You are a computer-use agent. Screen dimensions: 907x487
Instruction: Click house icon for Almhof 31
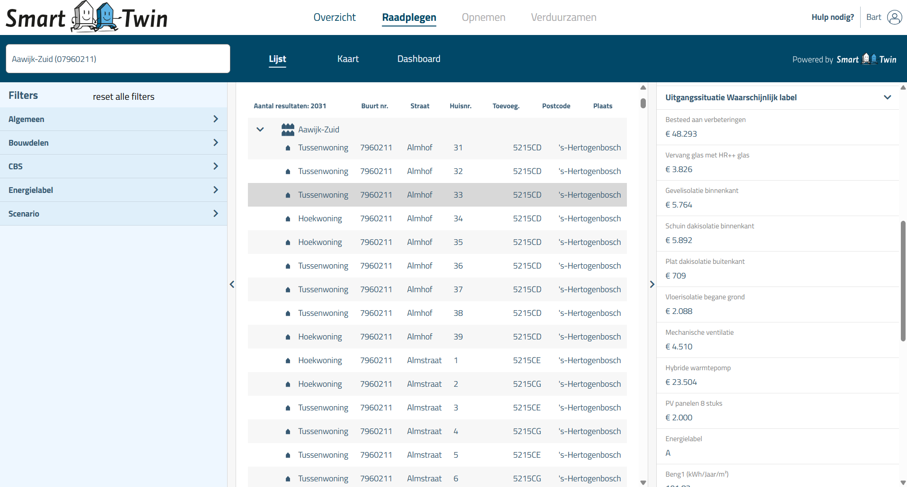click(288, 148)
